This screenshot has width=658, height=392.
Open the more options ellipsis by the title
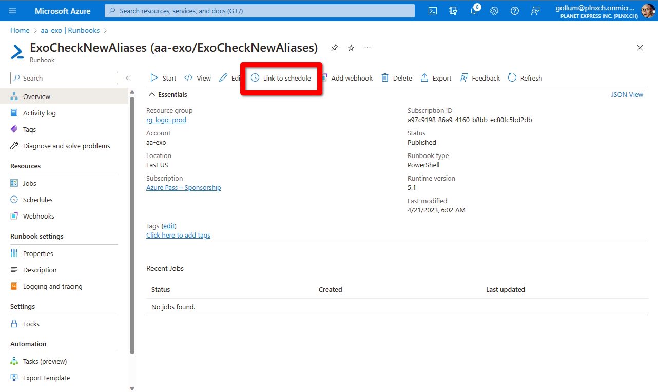pyautogui.click(x=367, y=48)
